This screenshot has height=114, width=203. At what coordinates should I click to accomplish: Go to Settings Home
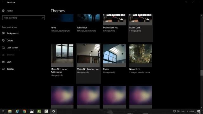pyautogui.click(x=10, y=11)
